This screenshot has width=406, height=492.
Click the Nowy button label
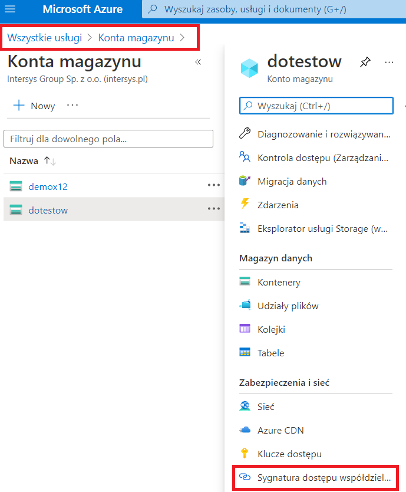click(x=43, y=106)
